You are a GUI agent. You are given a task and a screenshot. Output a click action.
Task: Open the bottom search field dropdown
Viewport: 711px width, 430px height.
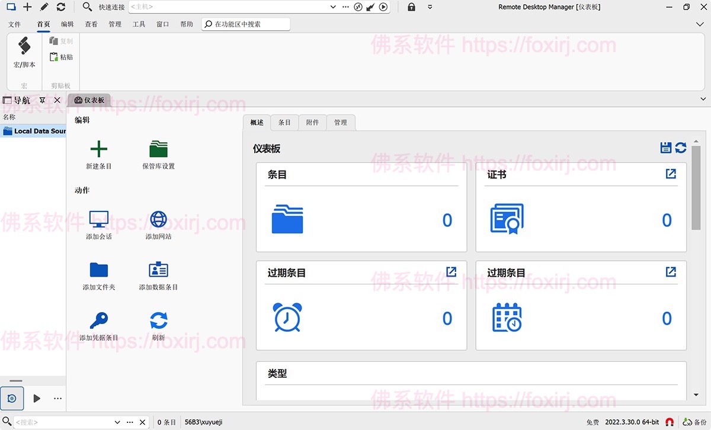coord(117,422)
